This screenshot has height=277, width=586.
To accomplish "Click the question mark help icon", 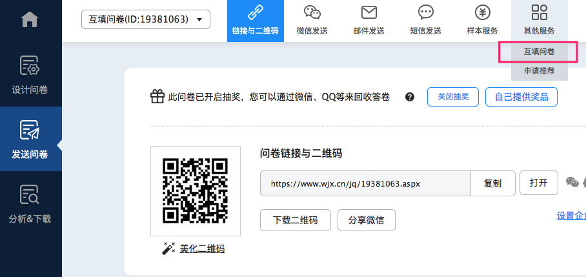I will (410, 97).
